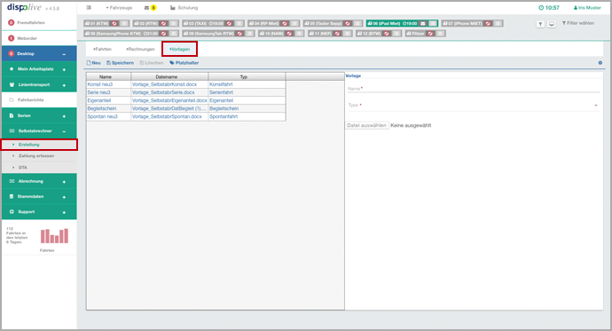612x331 pixels.
Task: Toggle the grey switch on vehicle Flitzer
Action: tap(440, 34)
